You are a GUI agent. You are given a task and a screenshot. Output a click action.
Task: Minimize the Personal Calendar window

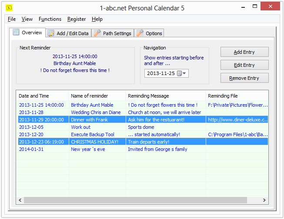pos(243,7)
